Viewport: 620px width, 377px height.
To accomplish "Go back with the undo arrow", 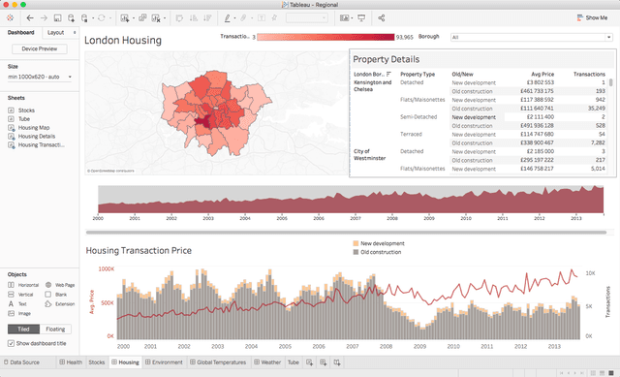I will [x=30, y=17].
